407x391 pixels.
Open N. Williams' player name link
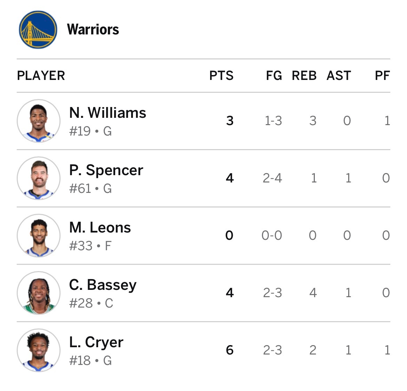pos(107,113)
